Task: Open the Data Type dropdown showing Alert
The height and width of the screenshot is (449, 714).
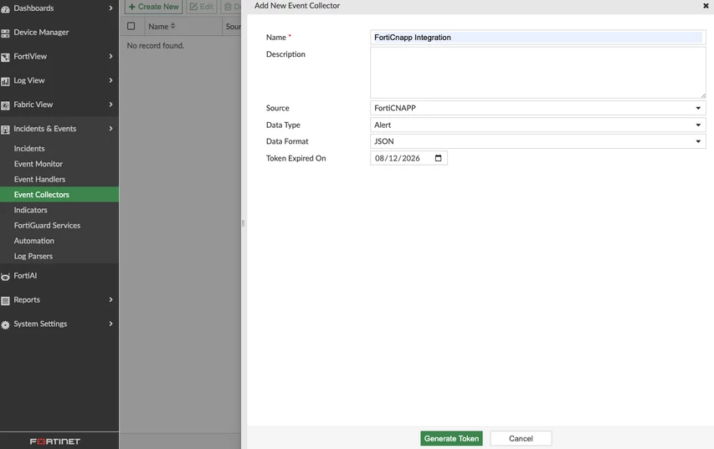Action: coord(537,125)
